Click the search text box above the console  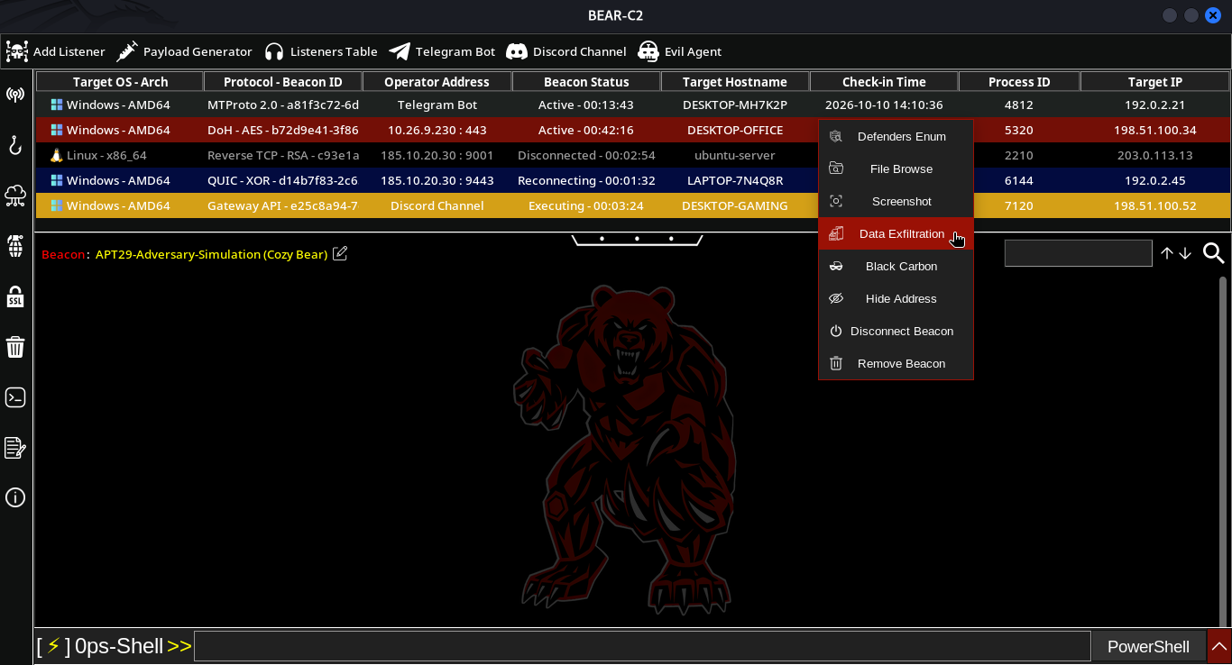point(1079,253)
